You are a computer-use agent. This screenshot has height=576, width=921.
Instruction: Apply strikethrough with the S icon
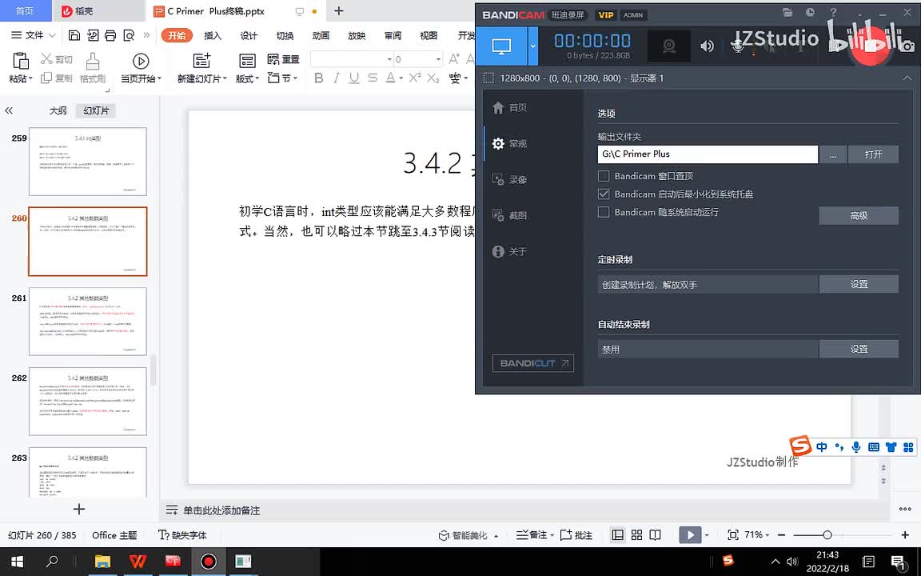pyautogui.click(x=373, y=78)
